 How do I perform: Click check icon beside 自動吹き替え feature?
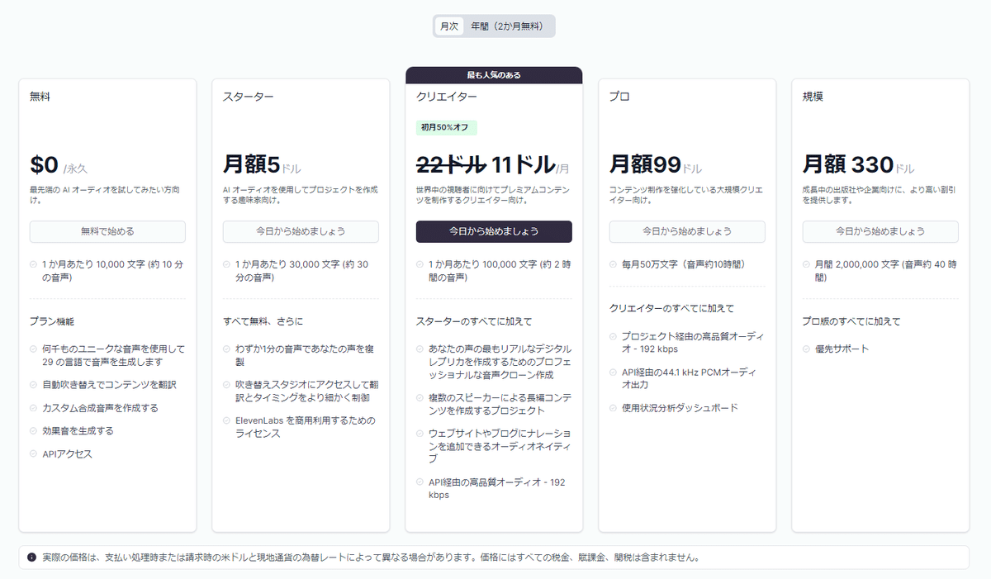(x=34, y=385)
